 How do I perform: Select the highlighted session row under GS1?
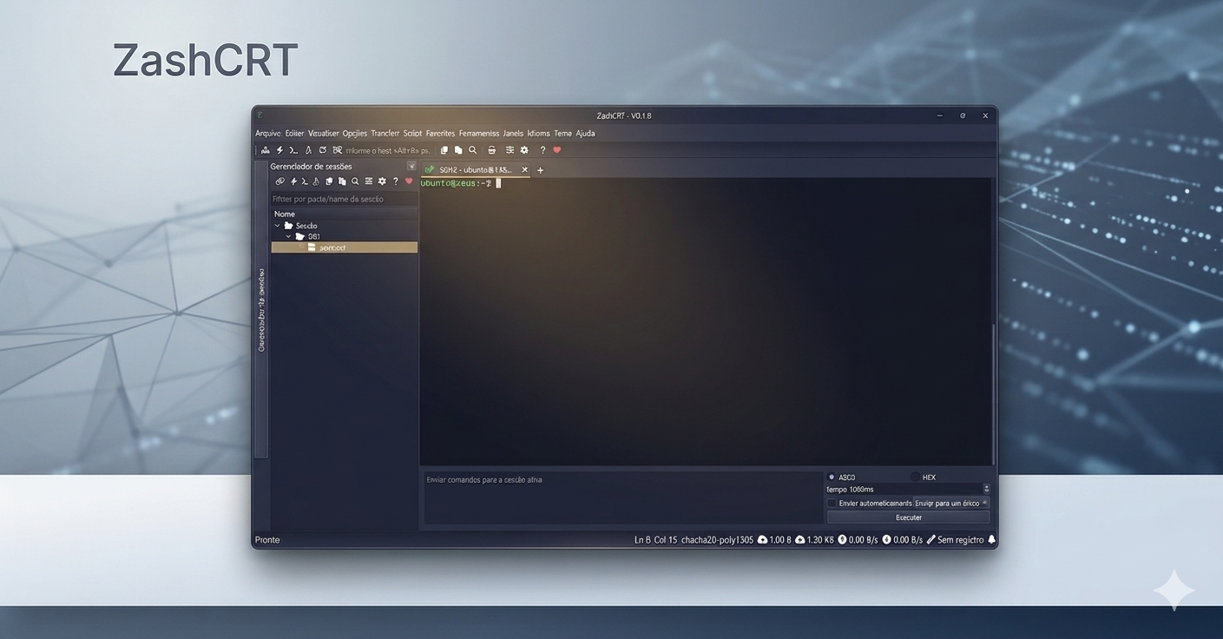tap(345, 247)
